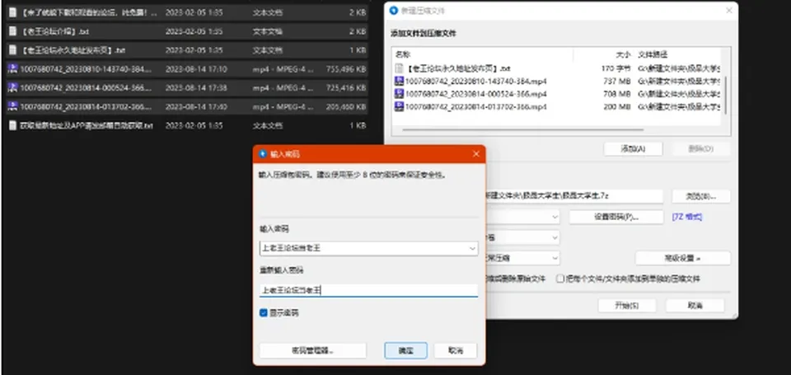Screen dimensions: 791x375
Task: Click the mp4 icon of 20230810-143740-384.mp4 in archive list
Action: tap(399, 81)
